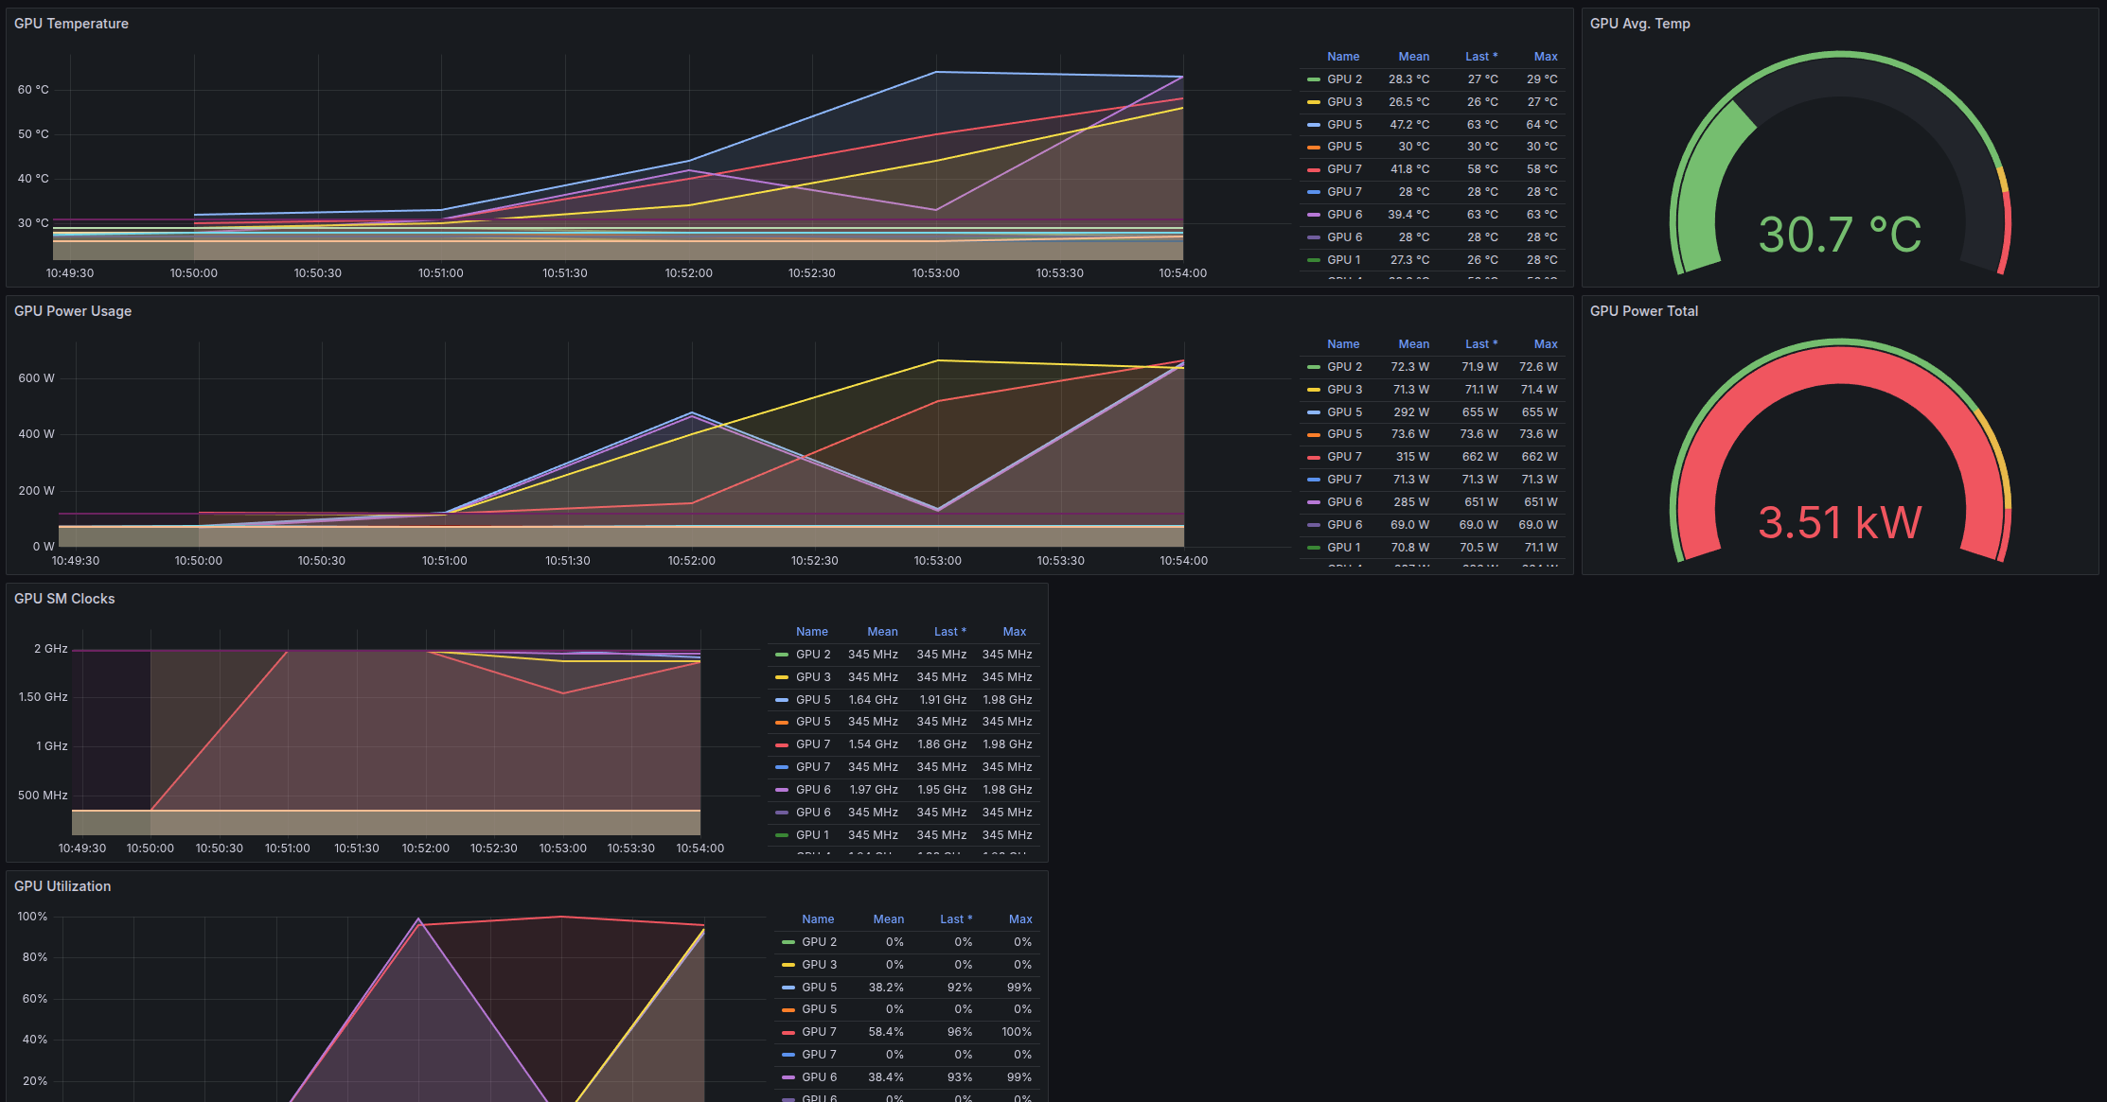Viewport: 2107px width, 1102px height.
Task: Hide the GPU 1 series in GPU SM Clocks legend
Action: coord(814,834)
